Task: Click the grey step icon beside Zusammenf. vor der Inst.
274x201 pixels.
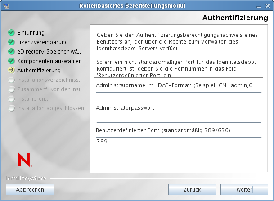Action: (x=12, y=89)
